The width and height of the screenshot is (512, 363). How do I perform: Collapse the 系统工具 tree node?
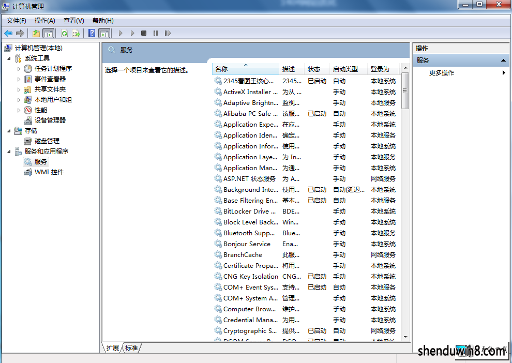(x=9, y=58)
